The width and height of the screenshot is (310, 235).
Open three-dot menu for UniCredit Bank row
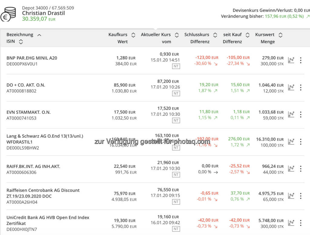[x=300, y=223]
